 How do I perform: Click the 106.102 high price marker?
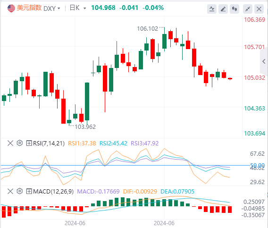[x=148, y=29]
